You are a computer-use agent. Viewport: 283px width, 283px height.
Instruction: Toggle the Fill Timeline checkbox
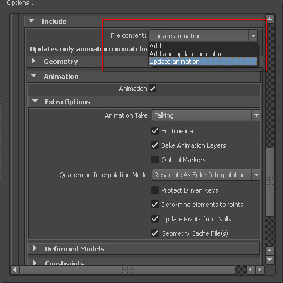[x=155, y=131]
